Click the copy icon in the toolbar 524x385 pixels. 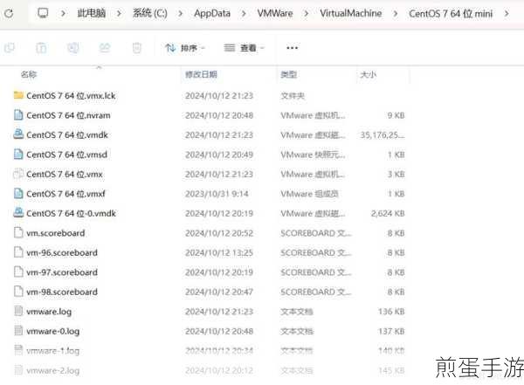coord(10,48)
